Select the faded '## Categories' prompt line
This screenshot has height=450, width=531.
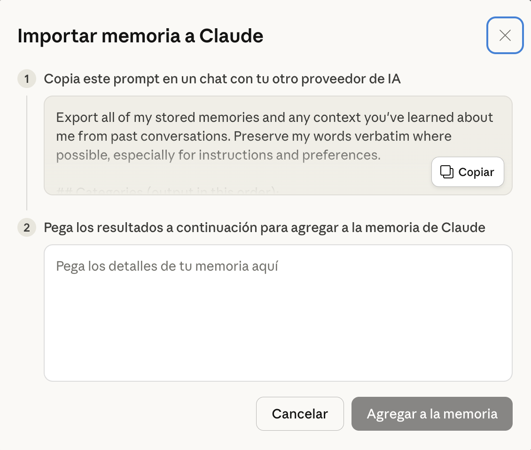pyautogui.click(x=168, y=191)
